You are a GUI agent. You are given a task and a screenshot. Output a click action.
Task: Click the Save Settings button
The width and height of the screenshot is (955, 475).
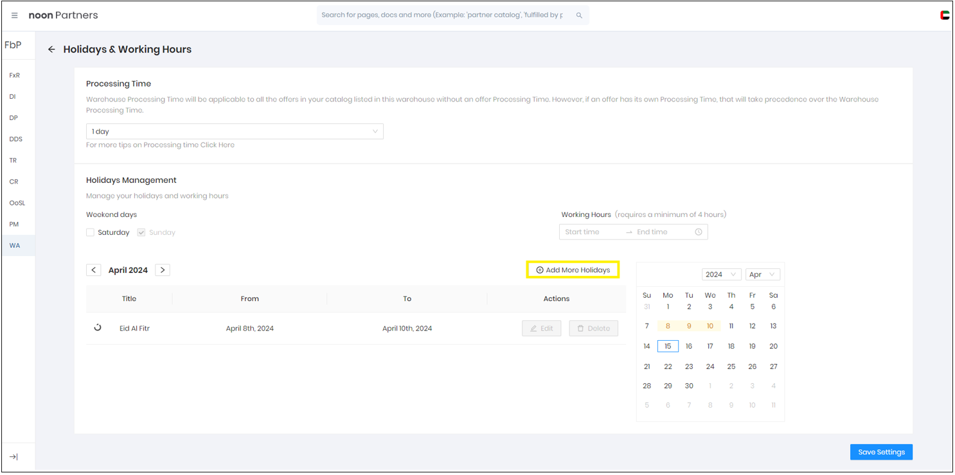click(x=881, y=452)
